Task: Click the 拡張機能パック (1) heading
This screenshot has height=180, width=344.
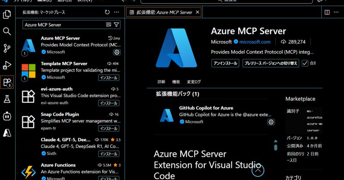Action: [x=178, y=94]
